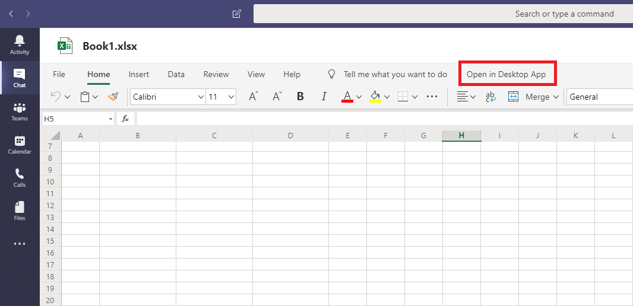Open the Name Box H5 dropdown
Image resolution: width=633 pixels, height=306 pixels.
tap(110, 119)
